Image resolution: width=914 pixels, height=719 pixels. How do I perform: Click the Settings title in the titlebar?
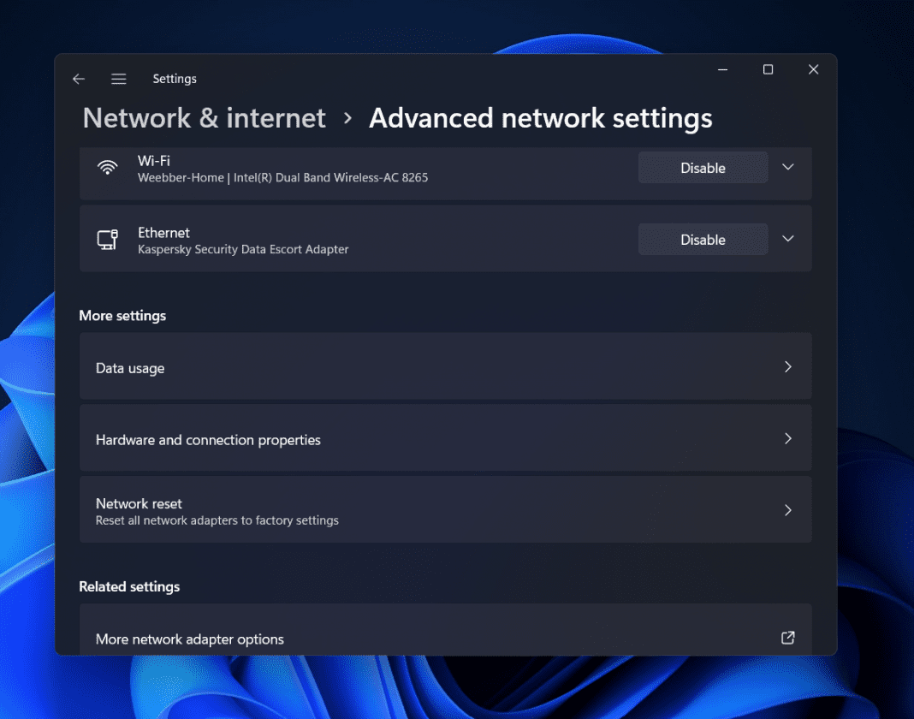(x=175, y=78)
